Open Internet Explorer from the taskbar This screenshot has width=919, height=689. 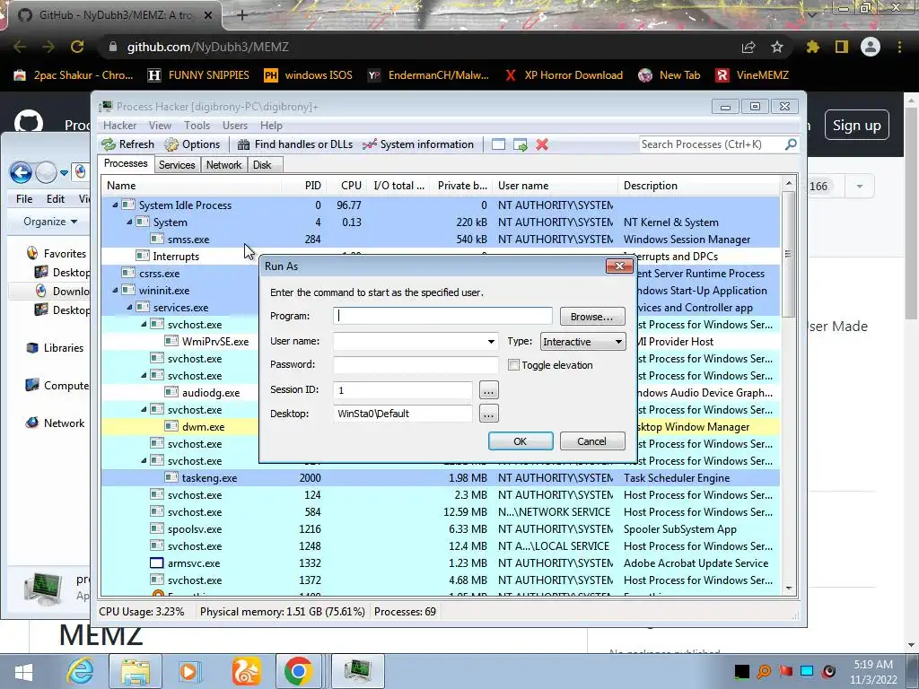pyautogui.click(x=80, y=671)
